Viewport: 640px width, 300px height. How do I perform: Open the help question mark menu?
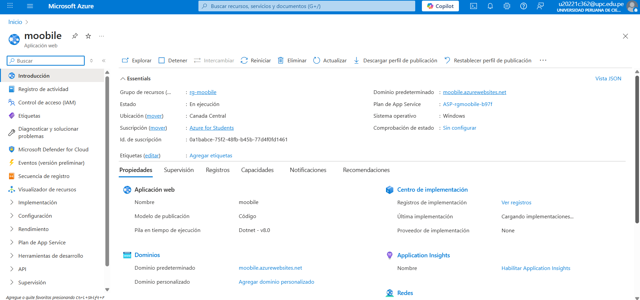(524, 6)
